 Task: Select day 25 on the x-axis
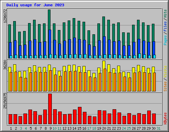pos(129,128)
